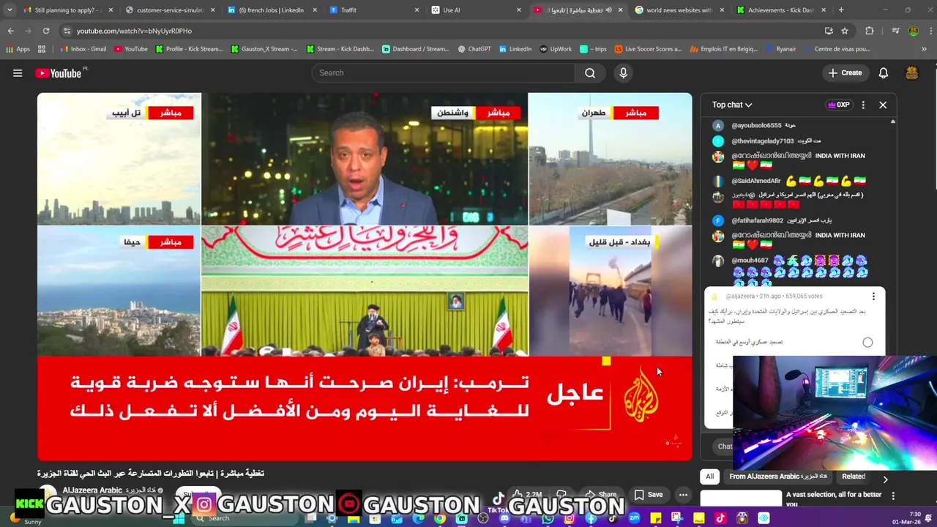Open the UpWork bookmark
The image size is (937, 527).
click(556, 49)
